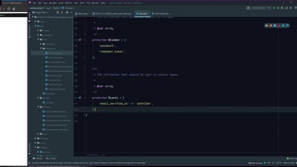Fold the doc comment at line 37

(x=85, y=69)
